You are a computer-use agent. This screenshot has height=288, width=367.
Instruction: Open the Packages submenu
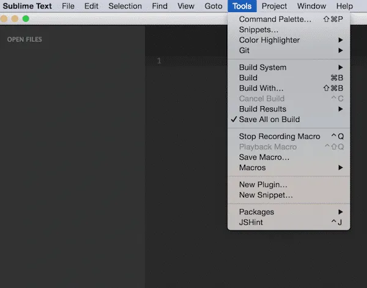(x=256, y=212)
